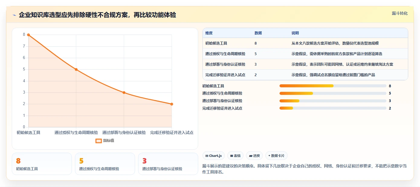This screenshot has height=187, width=420.
Task: Click progress list label 初始候选工具
Action: (213, 86)
